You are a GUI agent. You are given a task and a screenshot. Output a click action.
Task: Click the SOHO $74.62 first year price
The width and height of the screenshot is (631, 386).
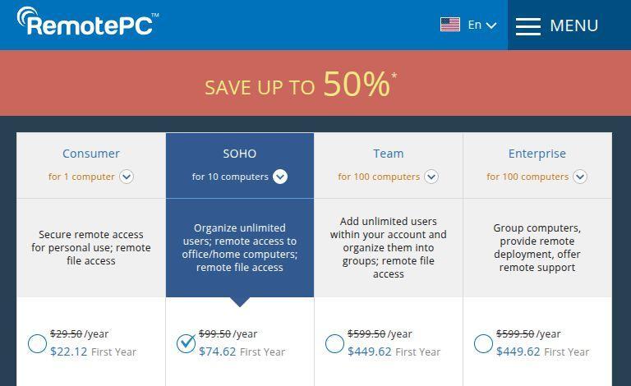218,352
